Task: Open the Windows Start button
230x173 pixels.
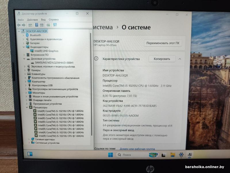Action: point(110,155)
